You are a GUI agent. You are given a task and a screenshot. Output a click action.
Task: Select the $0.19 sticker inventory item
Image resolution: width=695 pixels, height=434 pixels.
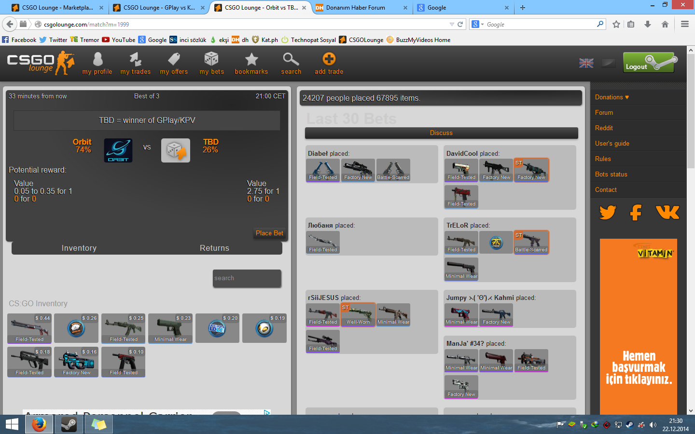point(264,328)
